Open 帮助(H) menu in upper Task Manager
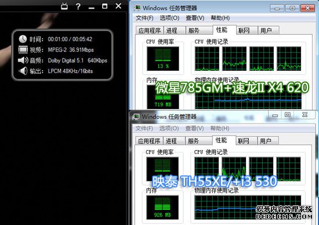The image size is (319, 225). pos(220,18)
